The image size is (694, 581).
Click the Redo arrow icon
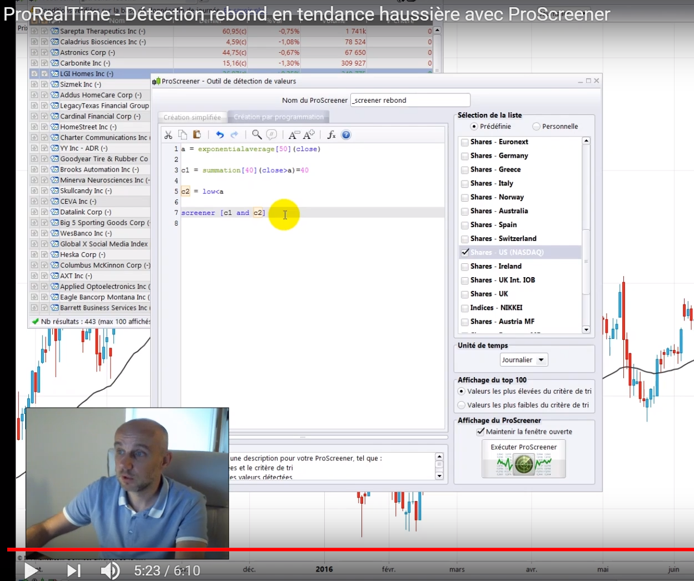(x=234, y=134)
